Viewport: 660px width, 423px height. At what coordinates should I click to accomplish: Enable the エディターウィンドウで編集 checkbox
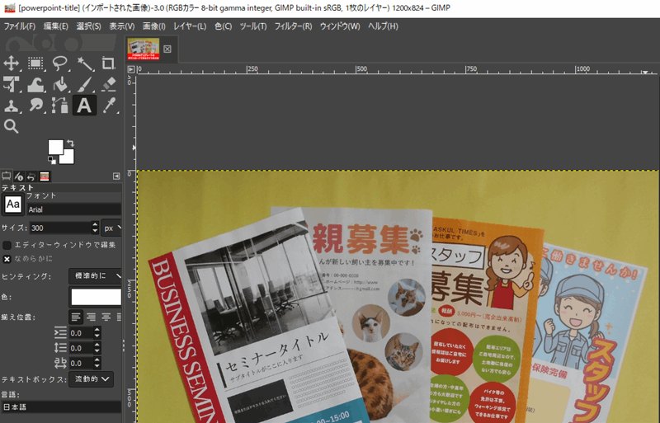coord(7,246)
